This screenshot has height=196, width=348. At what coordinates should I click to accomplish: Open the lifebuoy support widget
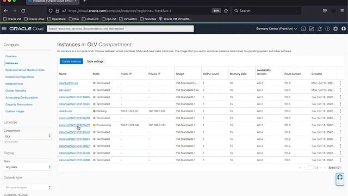[x=340, y=179]
